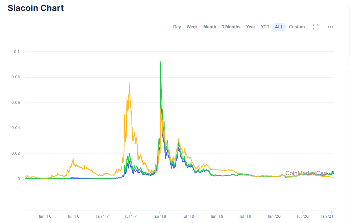Open the chart in fullscreen mode
The height and width of the screenshot is (223, 350).
(315, 27)
